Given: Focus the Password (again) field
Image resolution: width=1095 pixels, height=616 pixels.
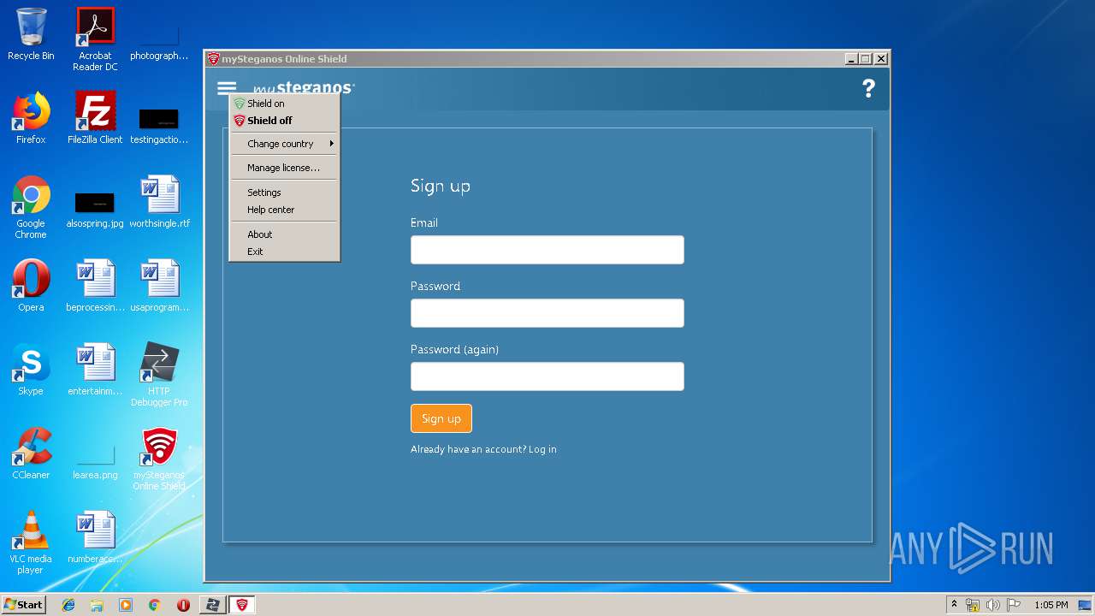Looking at the screenshot, I should pos(547,376).
